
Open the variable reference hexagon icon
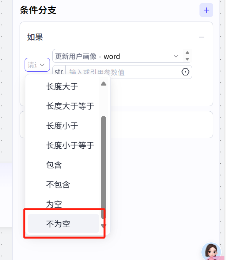[185, 72]
